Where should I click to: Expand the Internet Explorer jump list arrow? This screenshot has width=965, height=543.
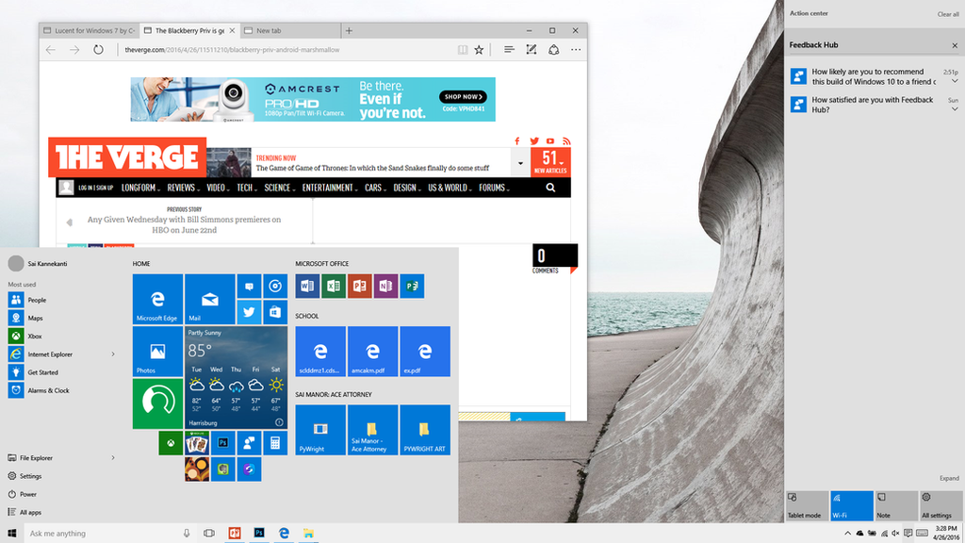coord(113,354)
